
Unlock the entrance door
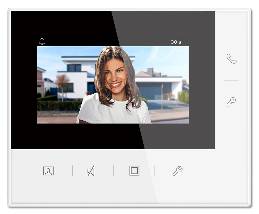231,102
